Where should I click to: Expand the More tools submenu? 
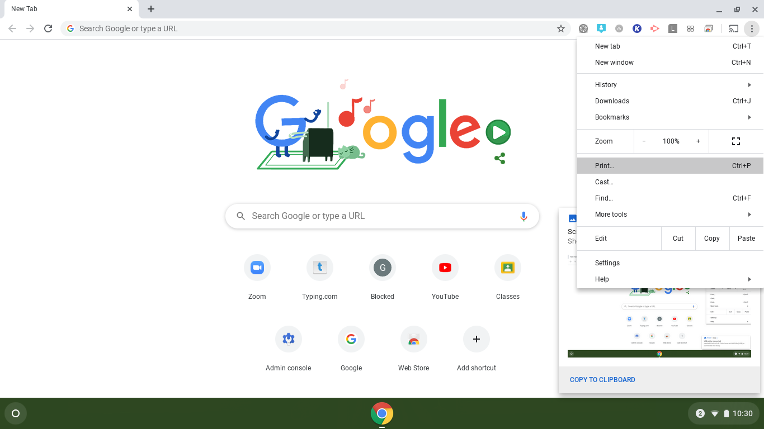(670, 214)
